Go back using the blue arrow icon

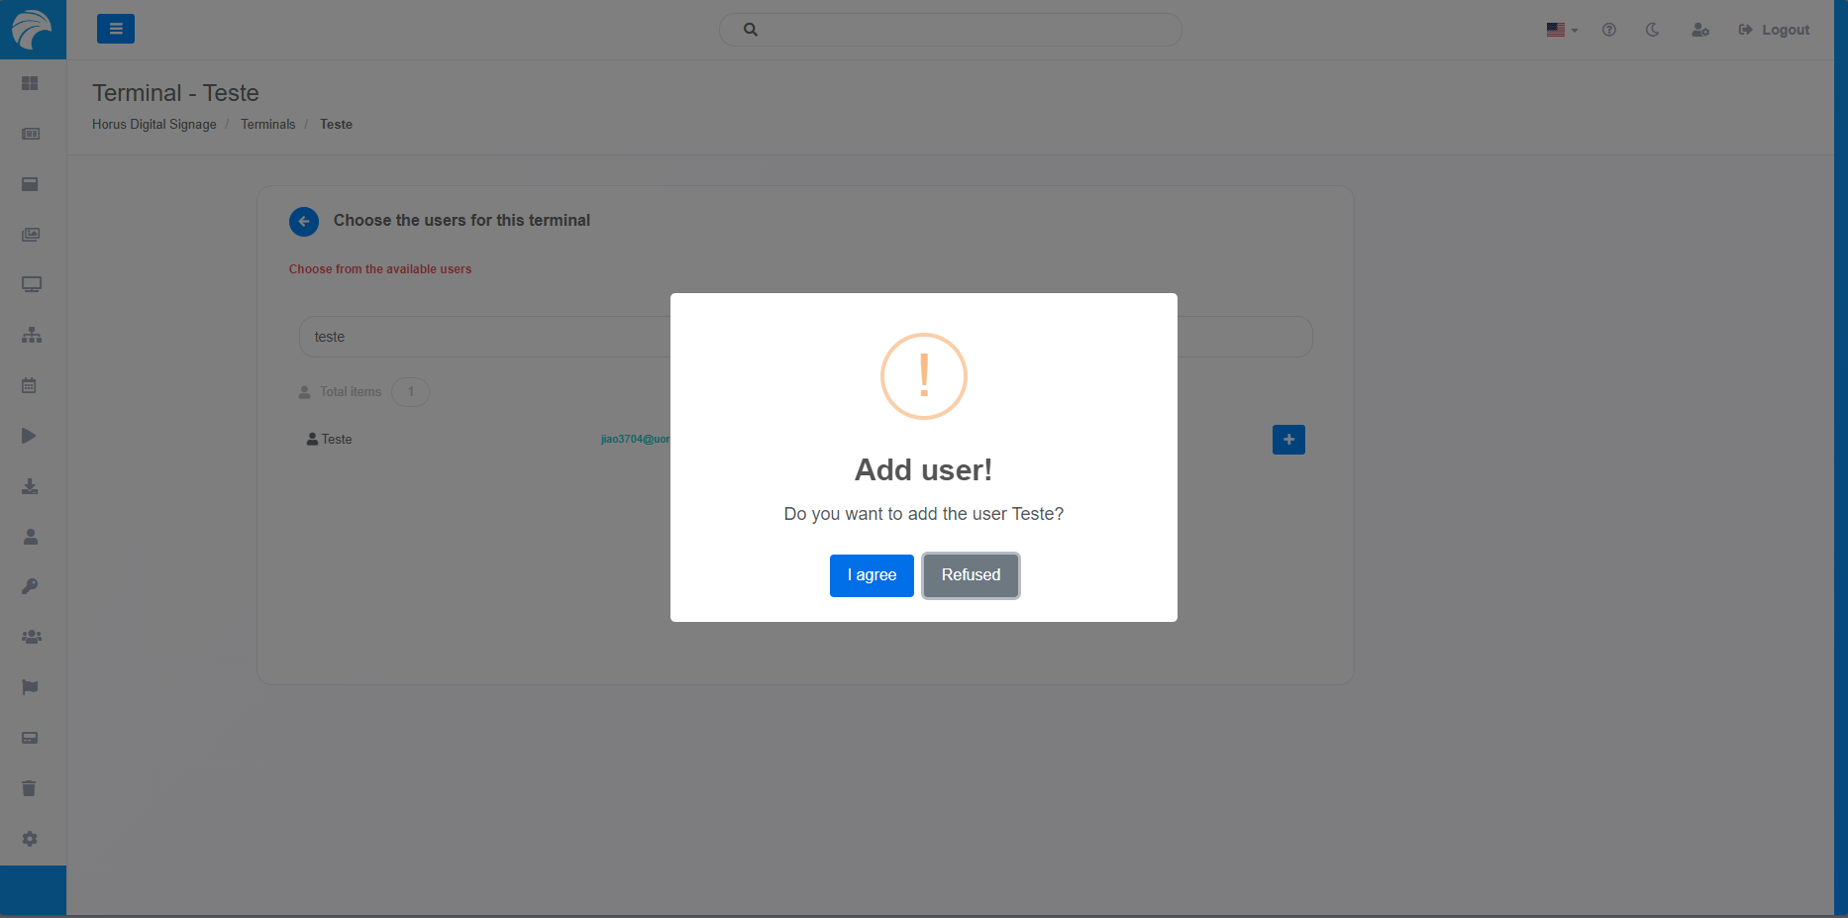(x=304, y=221)
